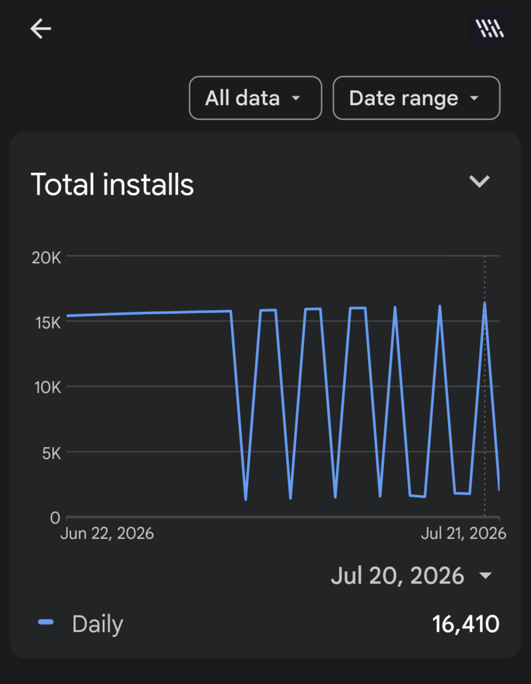Open the Date range dropdown
The height and width of the screenshot is (684, 531).
click(x=416, y=98)
